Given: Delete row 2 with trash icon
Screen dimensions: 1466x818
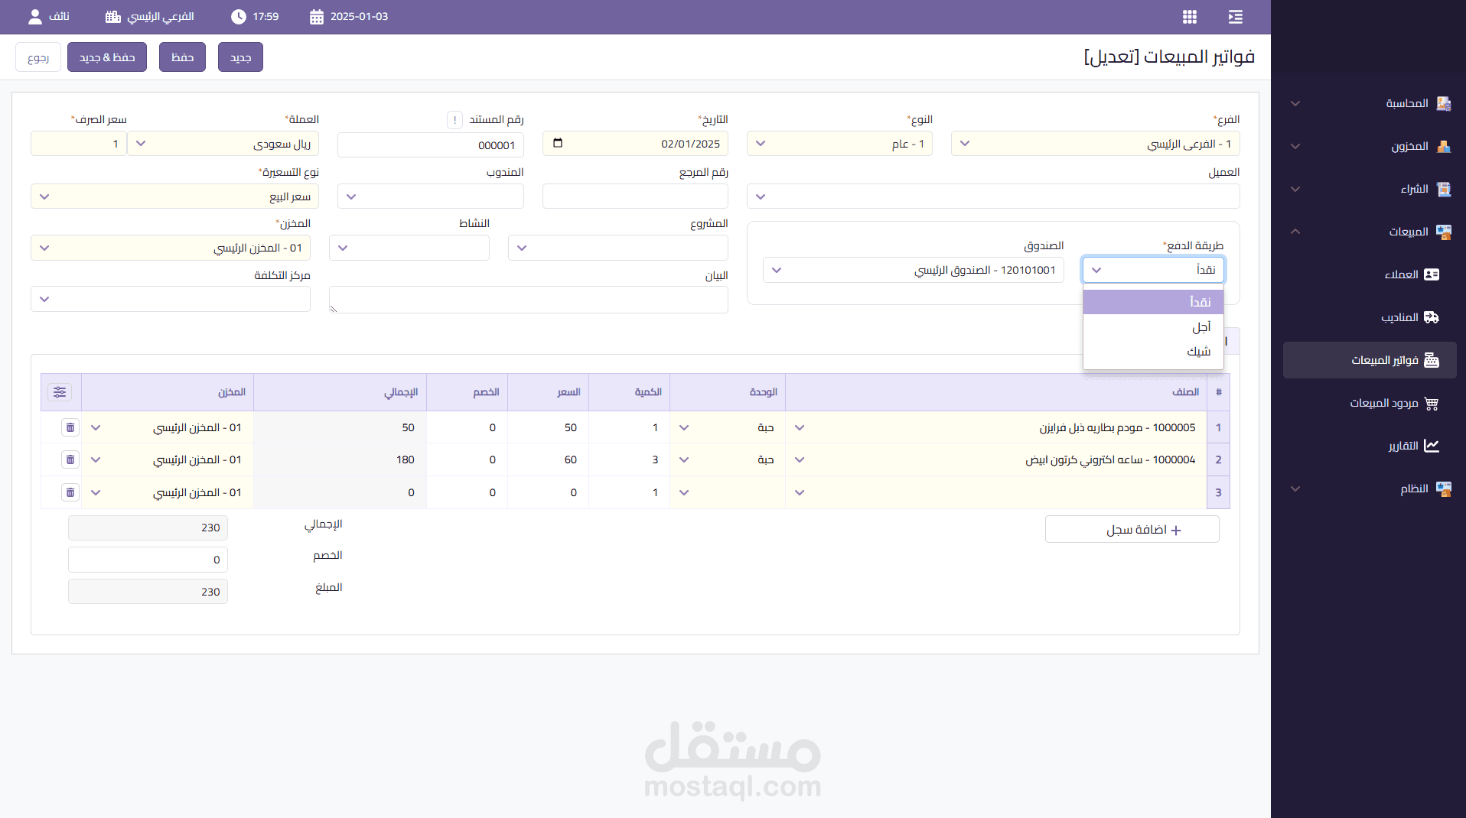Looking at the screenshot, I should [70, 459].
